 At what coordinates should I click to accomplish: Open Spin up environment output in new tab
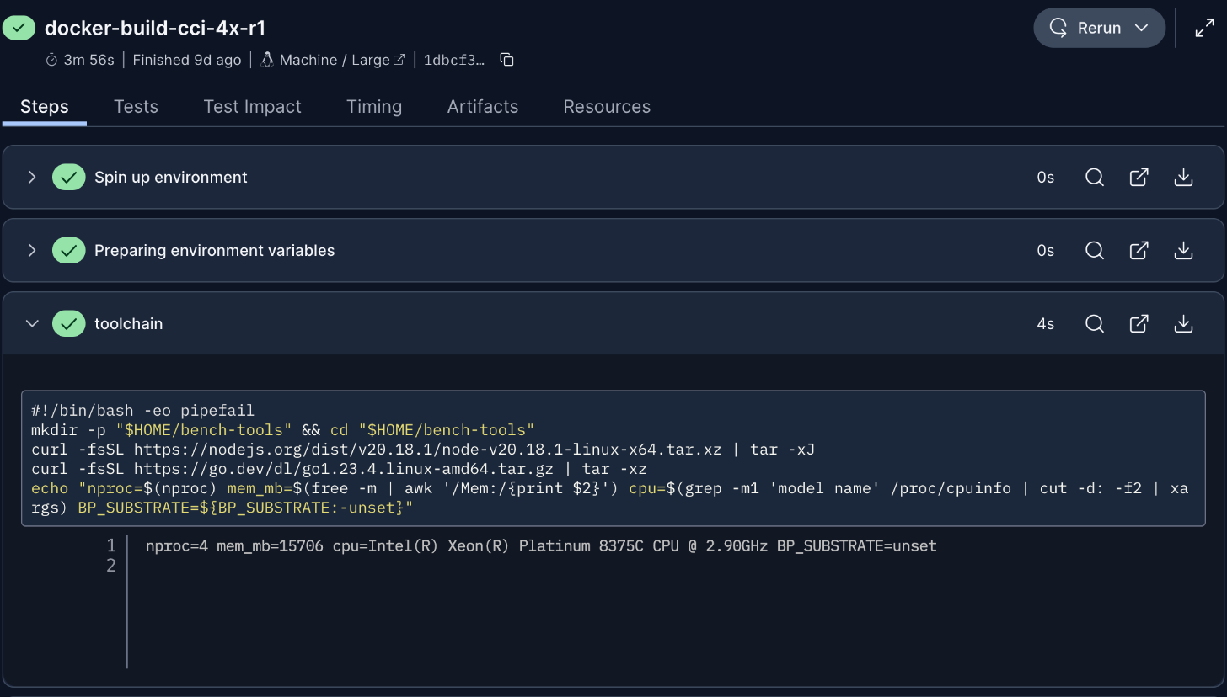(1139, 178)
